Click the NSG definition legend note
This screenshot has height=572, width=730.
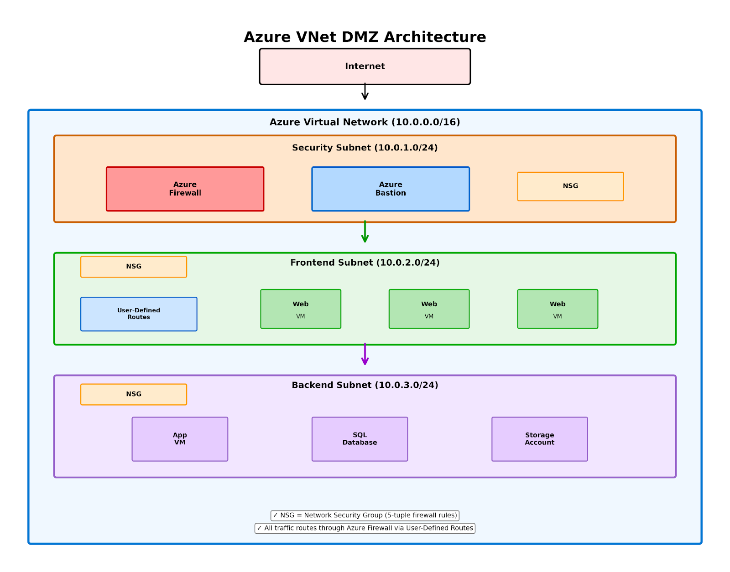tap(365, 515)
